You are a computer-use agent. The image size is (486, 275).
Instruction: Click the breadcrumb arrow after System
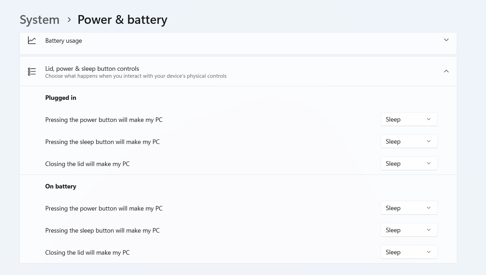(x=69, y=20)
